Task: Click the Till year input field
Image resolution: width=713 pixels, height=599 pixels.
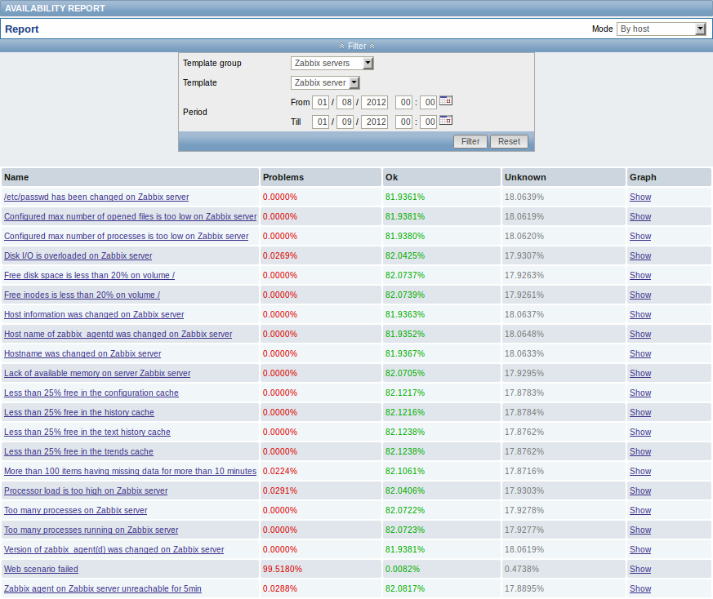Action: [x=375, y=122]
